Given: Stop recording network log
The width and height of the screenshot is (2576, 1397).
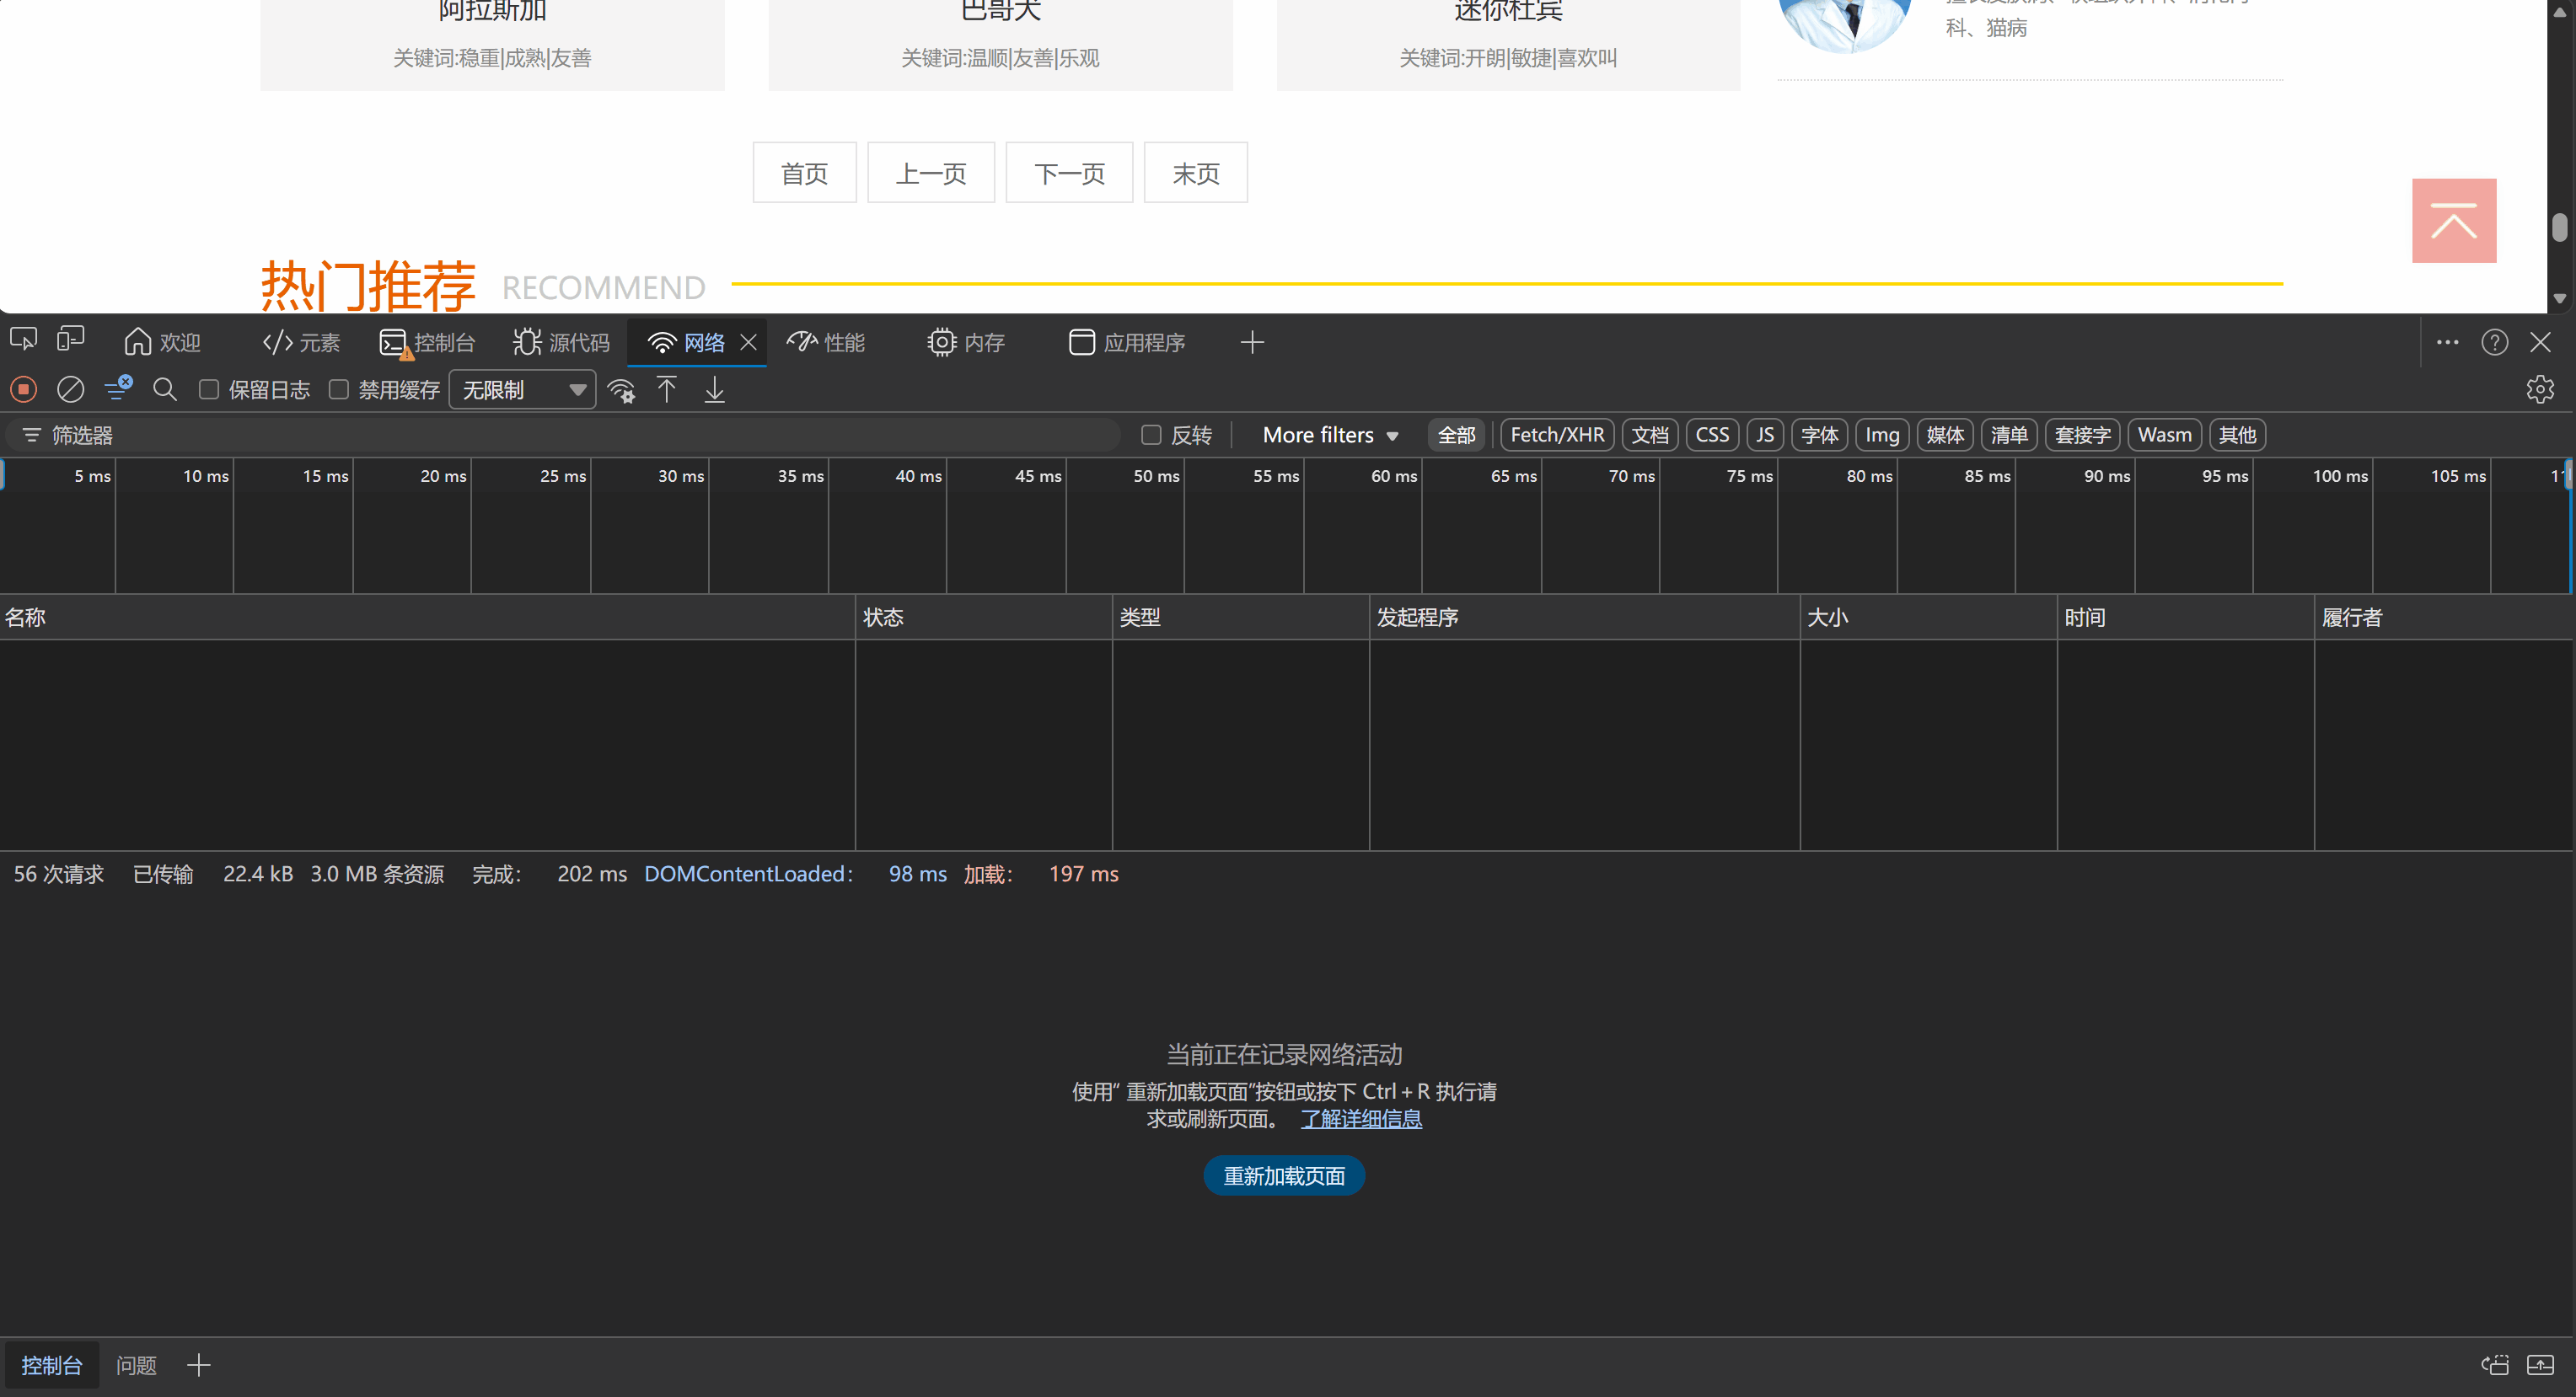Looking at the screenshot, I should tap(23, 388).
